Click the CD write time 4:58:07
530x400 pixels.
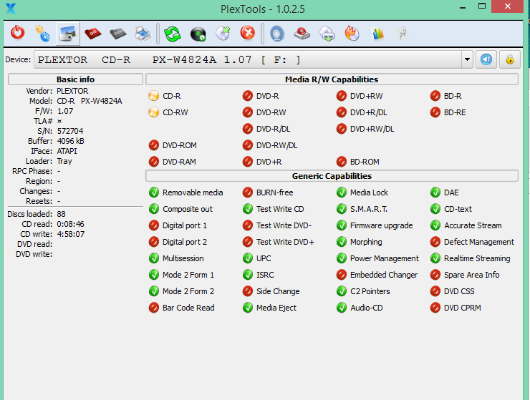71,234
